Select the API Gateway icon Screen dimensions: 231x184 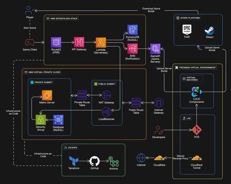pyautogui.click(x=79, y=42)
